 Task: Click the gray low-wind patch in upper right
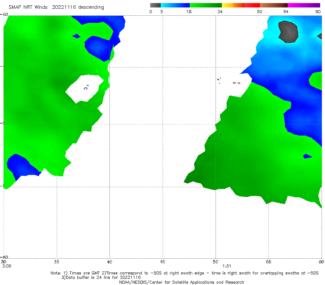[x=288, y=32]
